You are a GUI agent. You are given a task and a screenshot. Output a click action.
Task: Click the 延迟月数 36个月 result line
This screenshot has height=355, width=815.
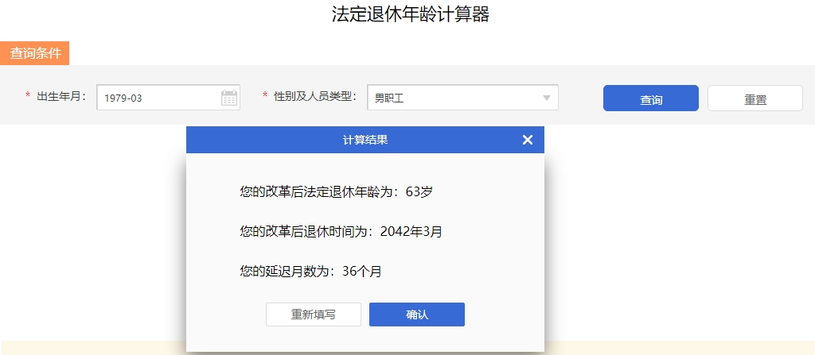pyautogui.click(x=310, y=272)
